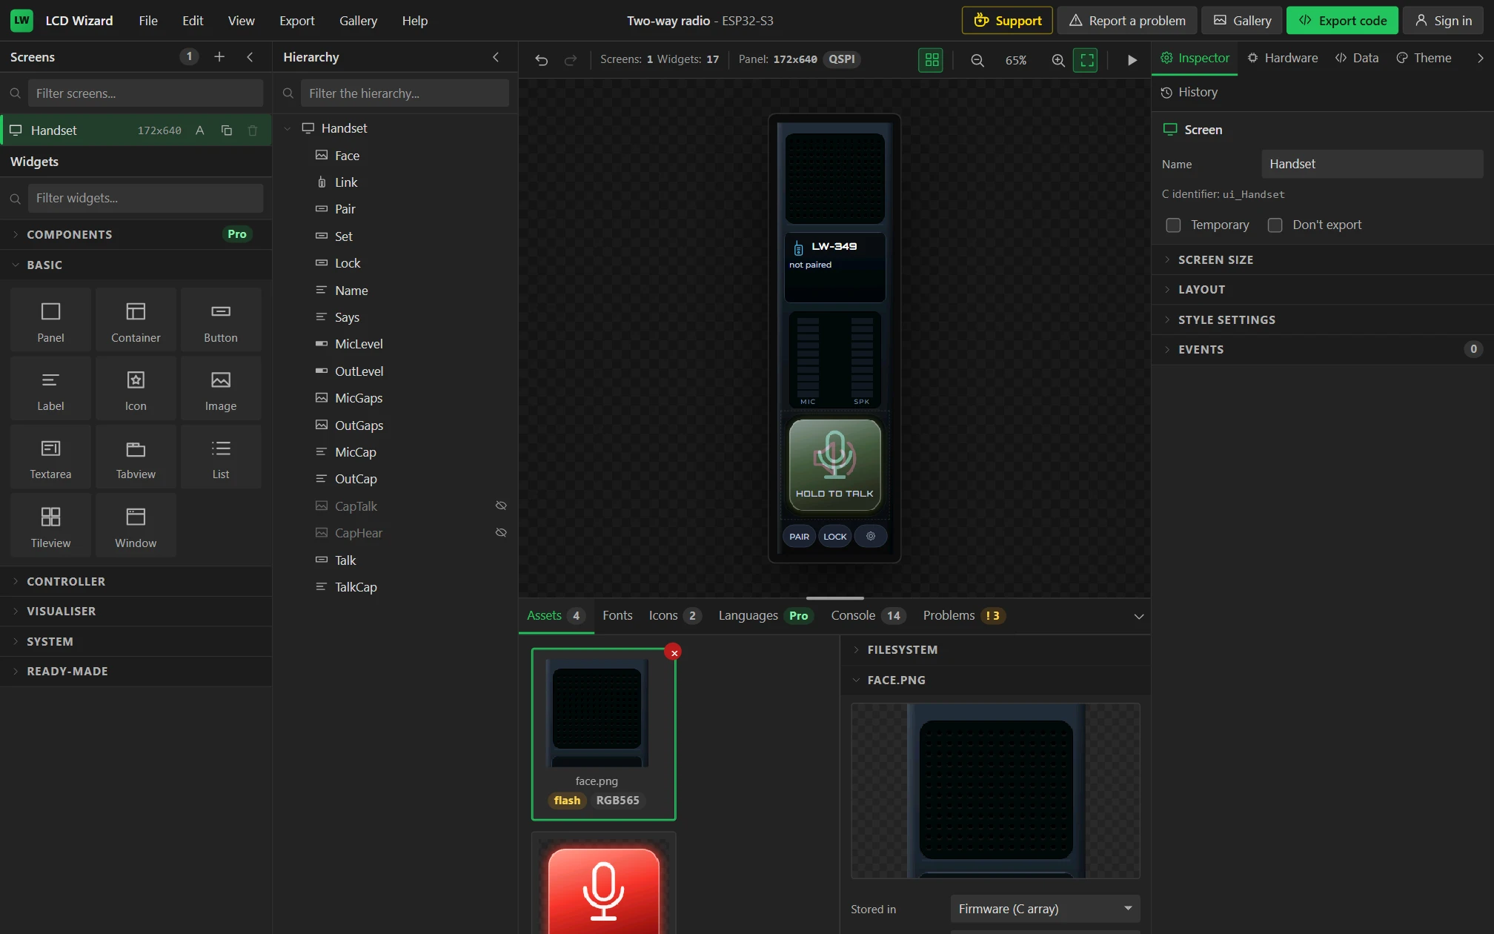This screenshot has height=934, width=1494.
Task: Run the preview play button
Action: [1132, 60]
